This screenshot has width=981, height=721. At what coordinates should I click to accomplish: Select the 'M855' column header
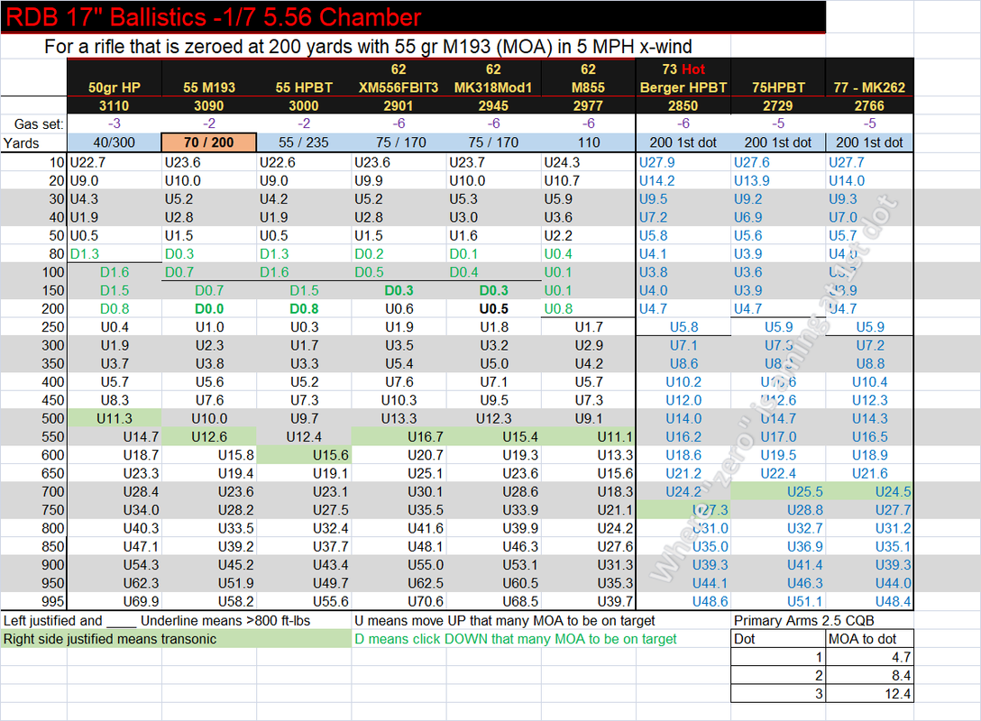tap(588, 87)
